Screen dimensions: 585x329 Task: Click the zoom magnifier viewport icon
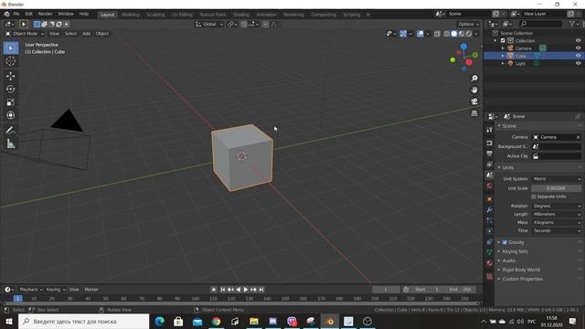(x=474, y=79)
